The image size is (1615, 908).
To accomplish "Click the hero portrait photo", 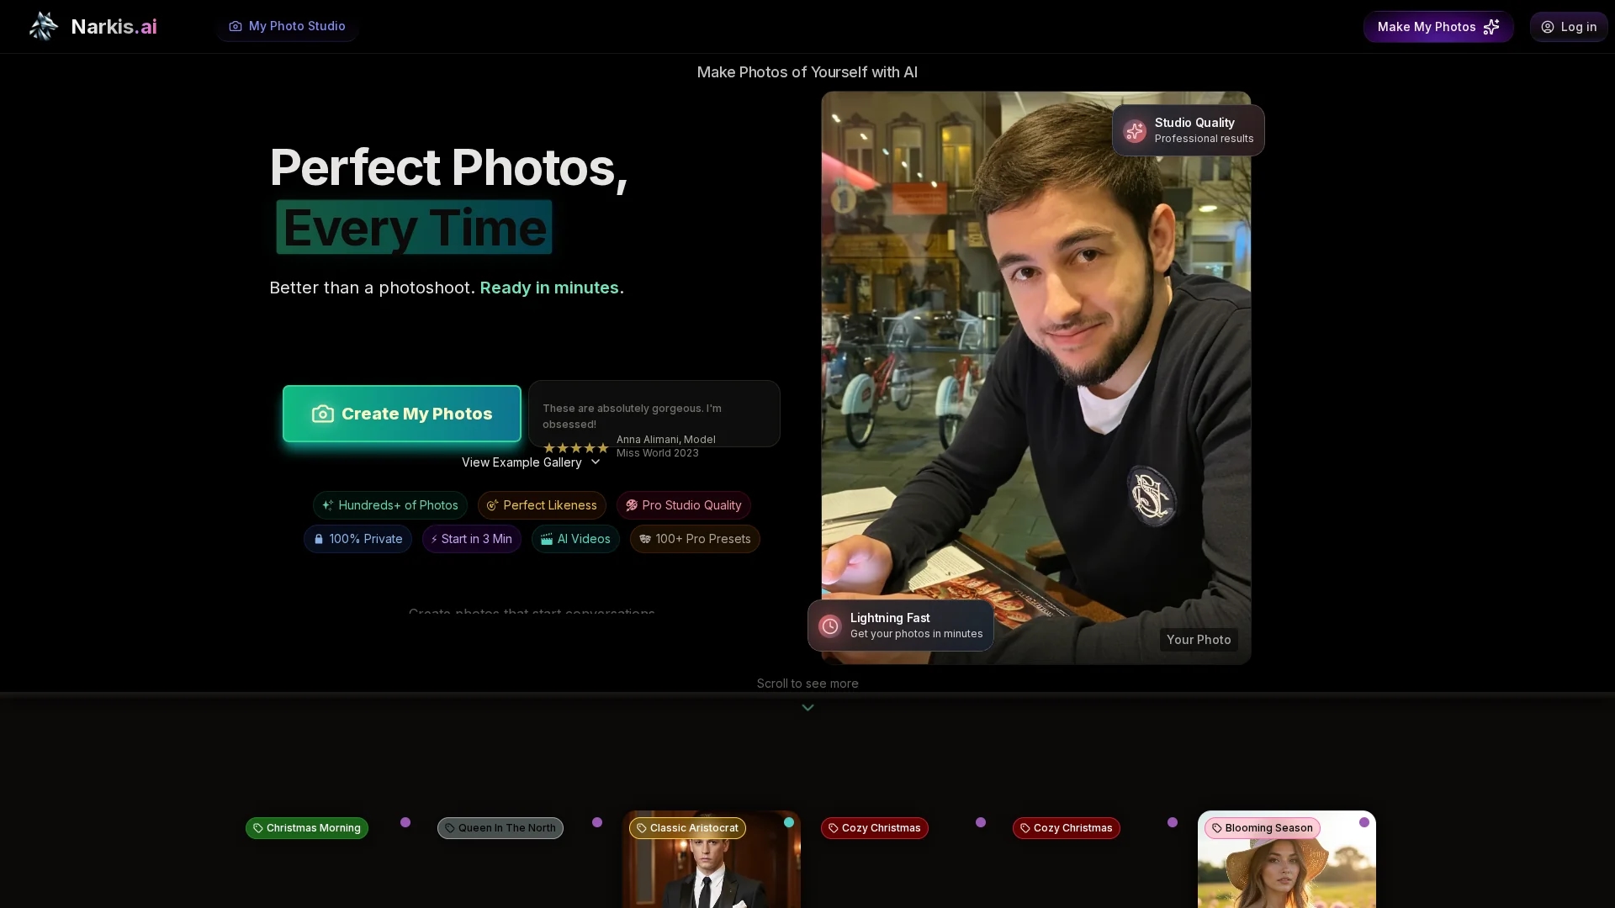I will click(1036, 378).
